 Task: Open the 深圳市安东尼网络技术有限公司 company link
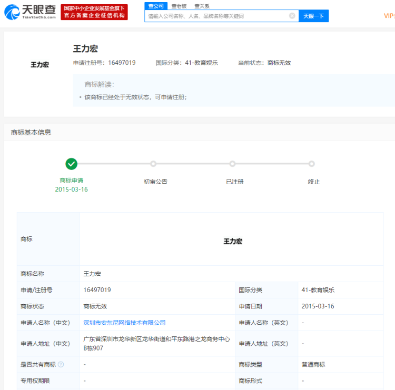click(124, 322)
